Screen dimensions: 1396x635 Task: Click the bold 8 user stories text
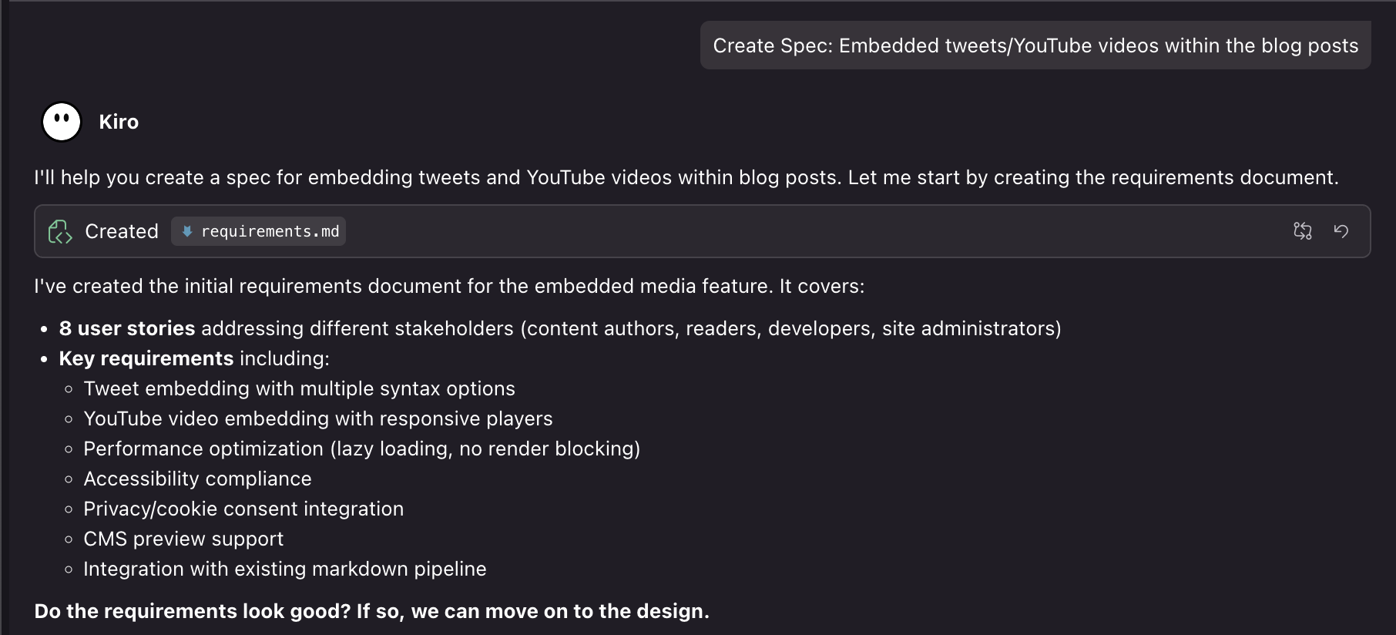point(127,328)
